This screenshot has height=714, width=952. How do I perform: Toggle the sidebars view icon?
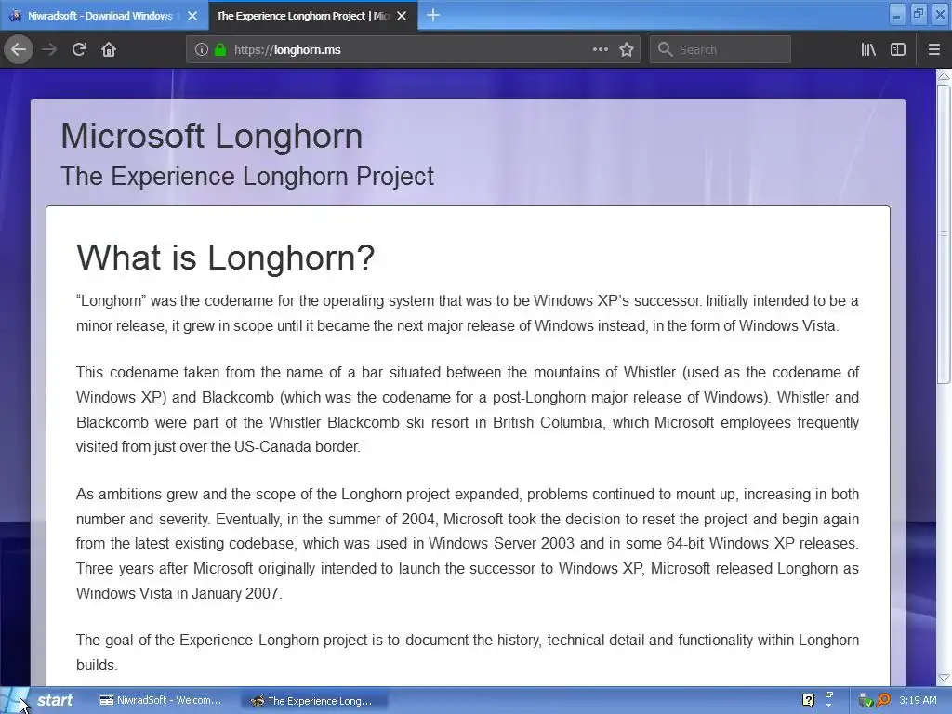pyautogui.click(x=898, y=50)
